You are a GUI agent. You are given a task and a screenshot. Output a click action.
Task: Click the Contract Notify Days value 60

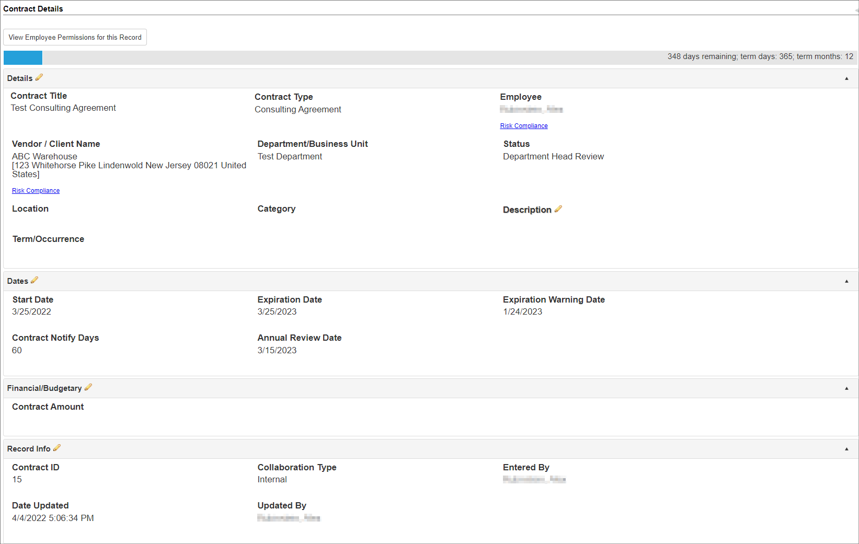[x=17, y=350]
